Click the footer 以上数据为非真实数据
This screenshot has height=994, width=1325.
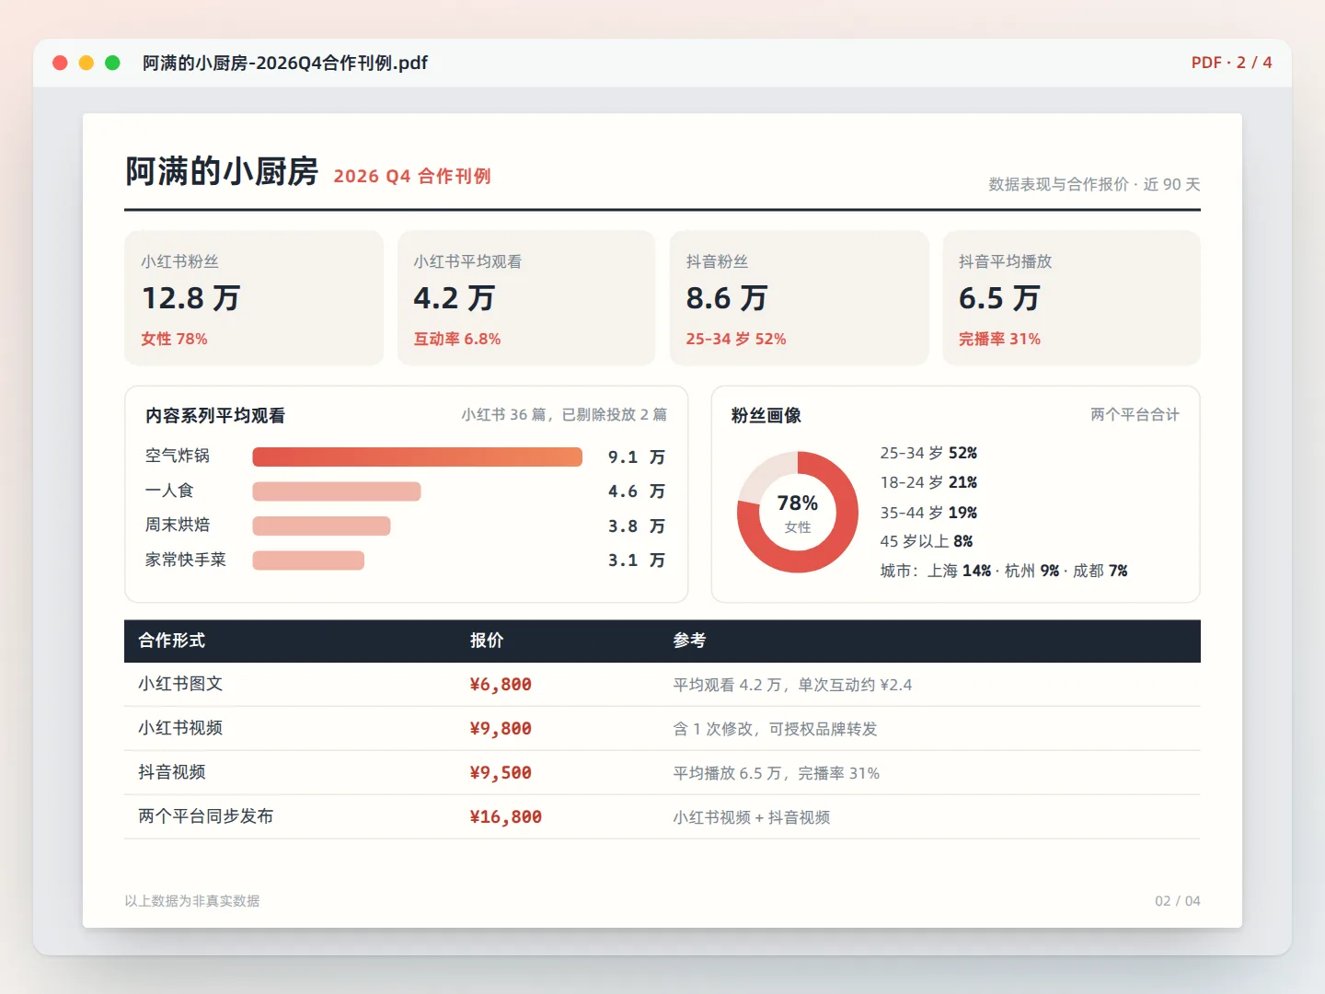pos(192,901)
